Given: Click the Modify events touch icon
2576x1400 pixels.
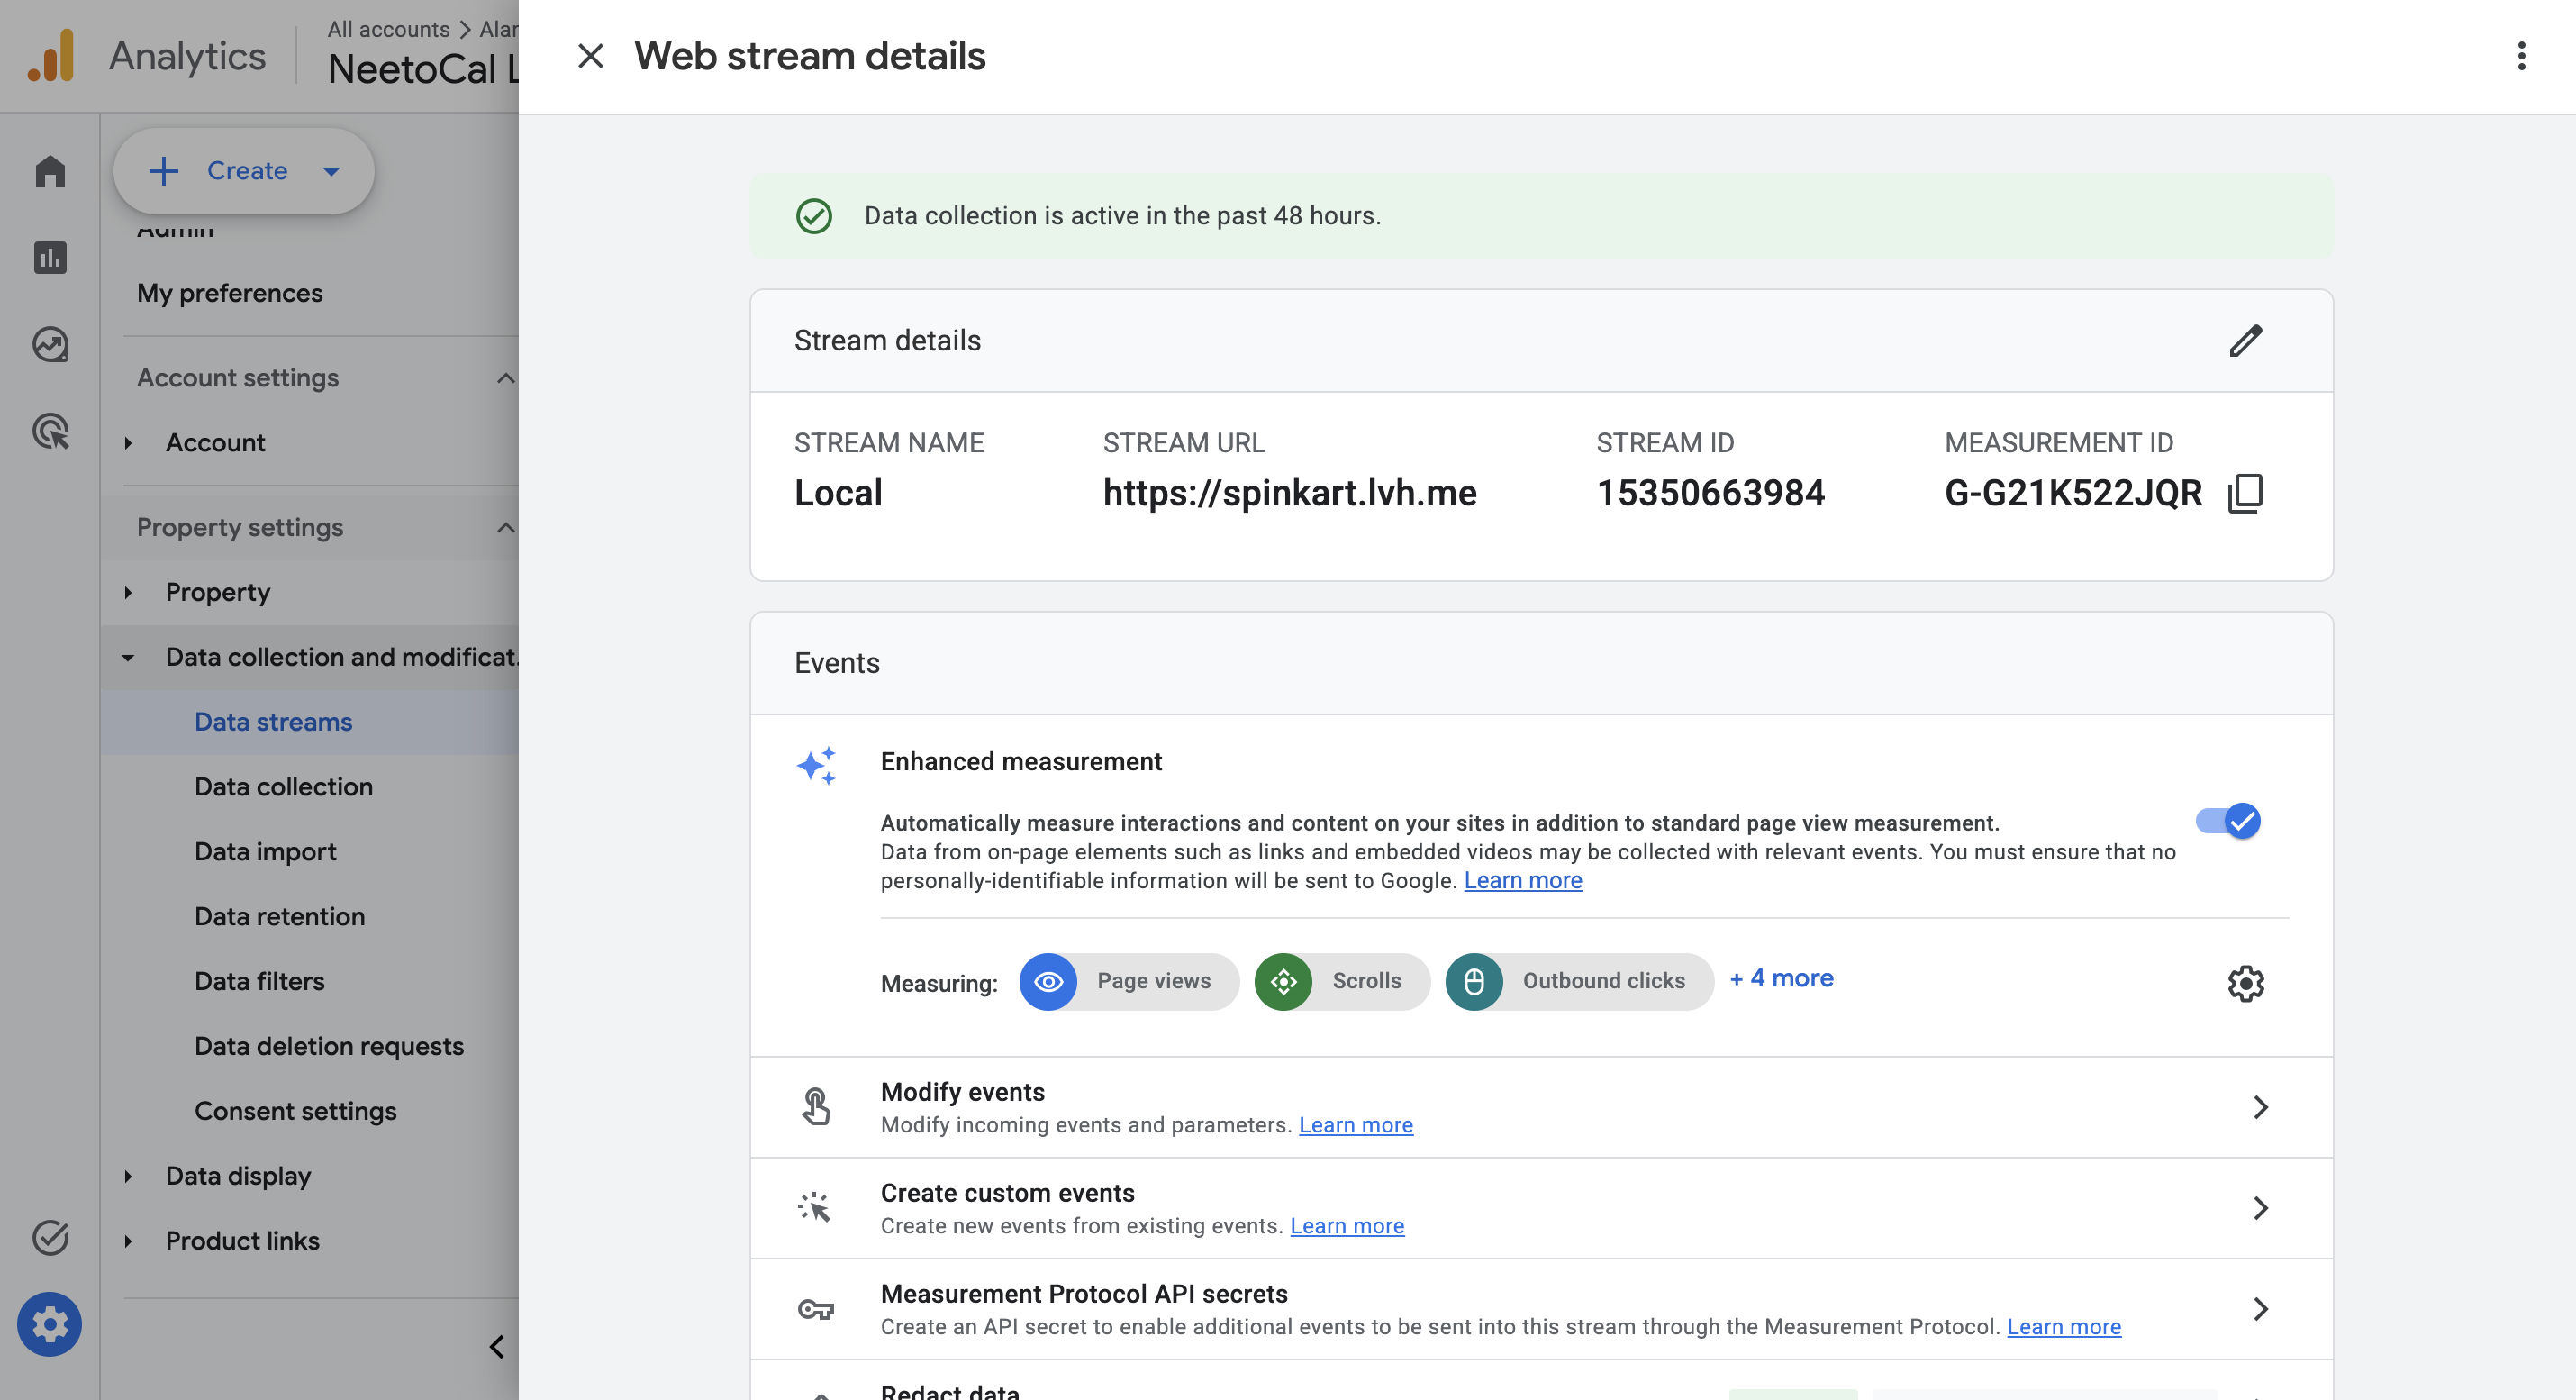Looking at the screenshot, I should click(815, 1107).
